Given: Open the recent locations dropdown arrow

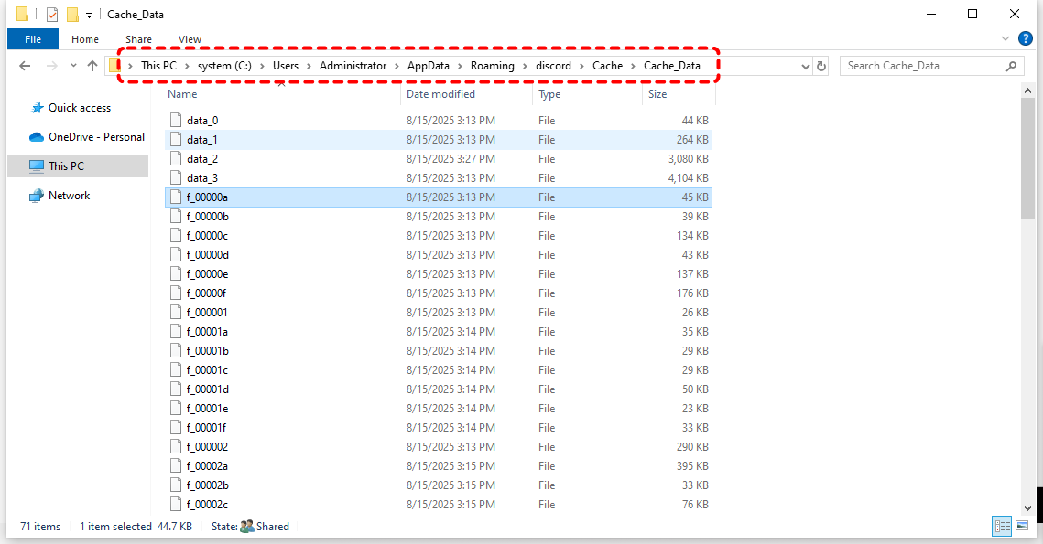Looking at the screenshot, I should [73, 66].
